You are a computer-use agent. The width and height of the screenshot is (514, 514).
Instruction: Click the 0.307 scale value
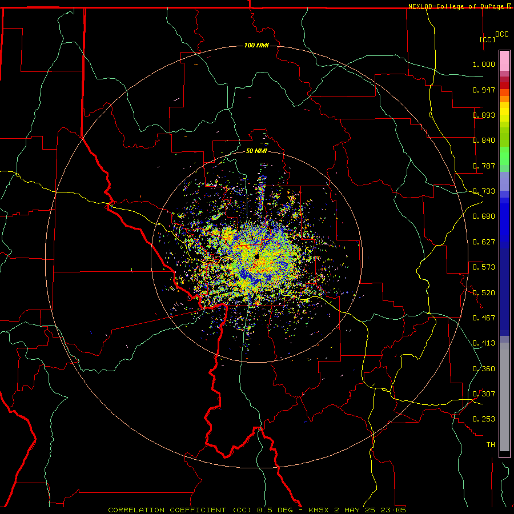click(x=484, y=394)
